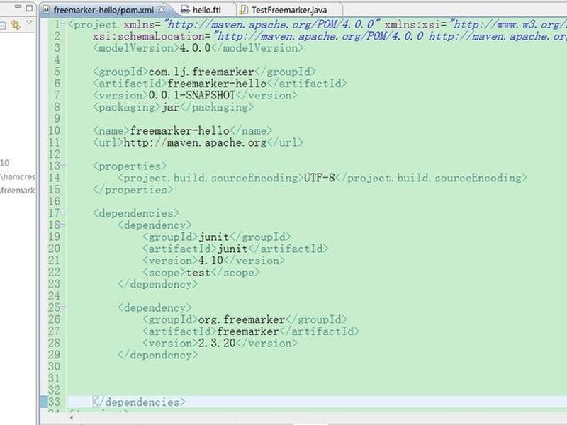Open the explorer view menu triangle
567x425 pixels.
coord(29,23)
